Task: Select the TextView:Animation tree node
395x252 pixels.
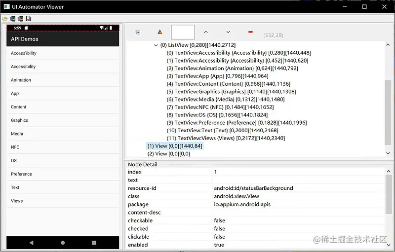Action: click(x=232, y=69)
